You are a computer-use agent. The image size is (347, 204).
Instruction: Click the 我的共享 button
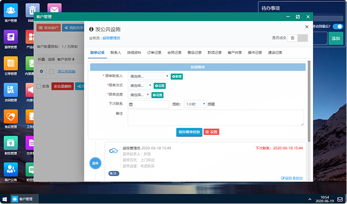point(73,28)
